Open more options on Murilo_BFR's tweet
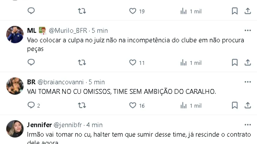The image size is (257, 144). point(248,30)
